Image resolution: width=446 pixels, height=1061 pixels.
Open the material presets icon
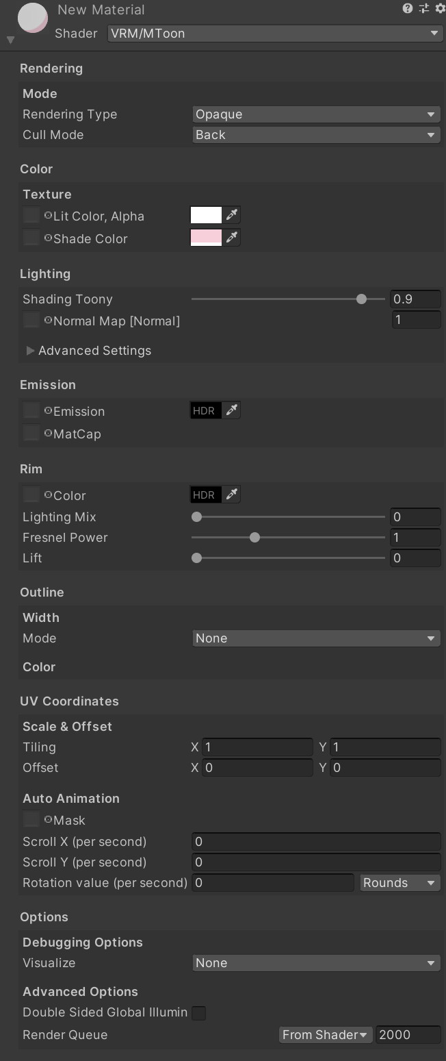tap(424, 8)
